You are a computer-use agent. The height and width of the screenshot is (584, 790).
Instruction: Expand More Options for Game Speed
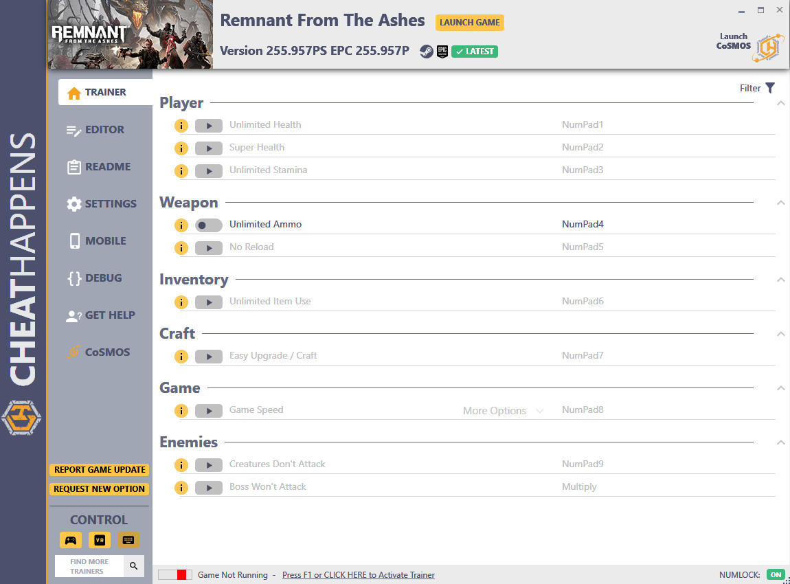[503, 411]
